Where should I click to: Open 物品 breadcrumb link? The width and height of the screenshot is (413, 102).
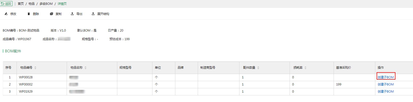[32, 4]
